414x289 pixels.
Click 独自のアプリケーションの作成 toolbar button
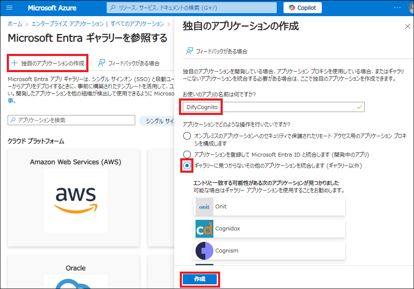click(x=48, y=63)
